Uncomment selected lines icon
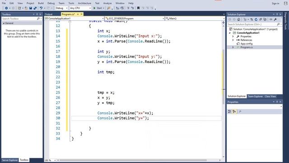Viewport: 289px width, 163px height. [x=132, y=8]
